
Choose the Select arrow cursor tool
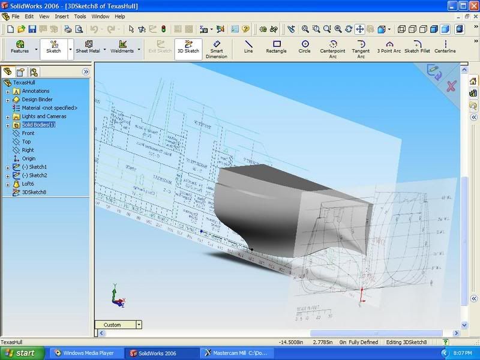click(x=131, y=29)
